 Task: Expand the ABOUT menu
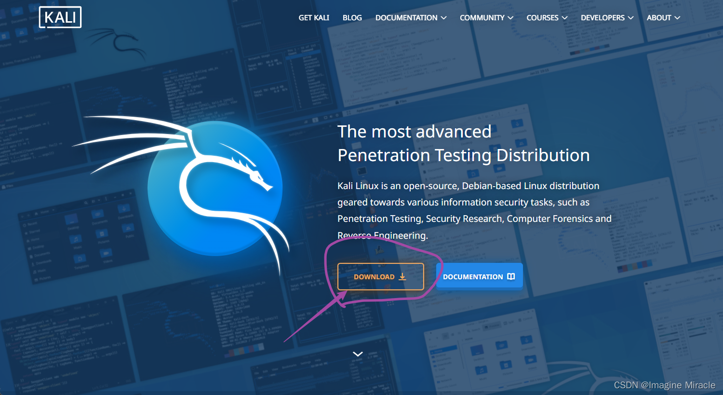tap(663, 18)
